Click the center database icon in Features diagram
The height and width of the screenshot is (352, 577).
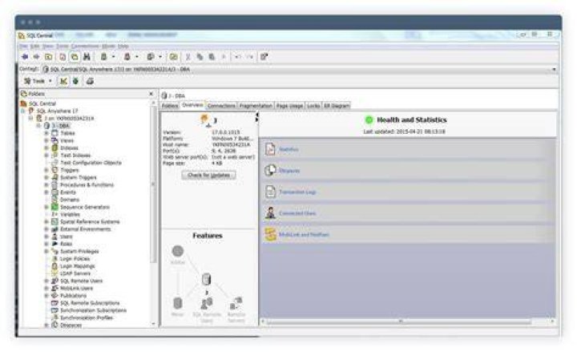[207, 279]
